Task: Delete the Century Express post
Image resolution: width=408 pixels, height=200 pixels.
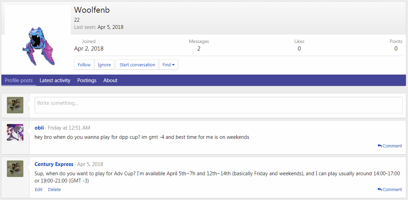Action: [54, 190]
